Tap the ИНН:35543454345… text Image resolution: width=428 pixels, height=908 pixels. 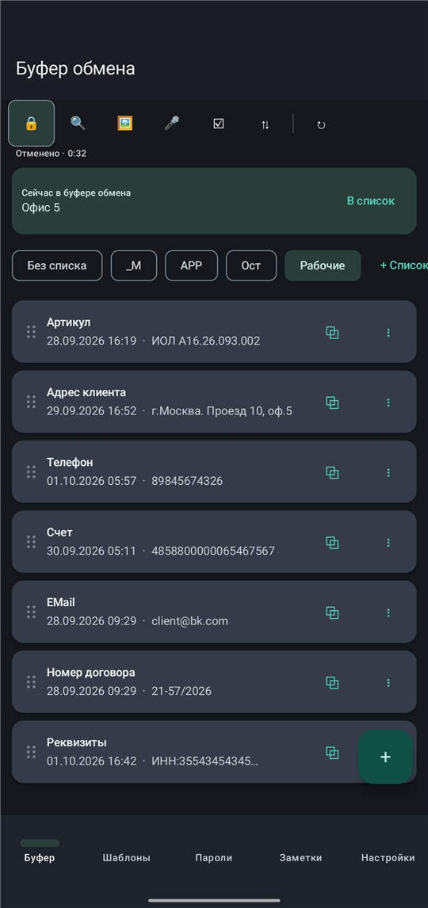[x=205, y=761]
